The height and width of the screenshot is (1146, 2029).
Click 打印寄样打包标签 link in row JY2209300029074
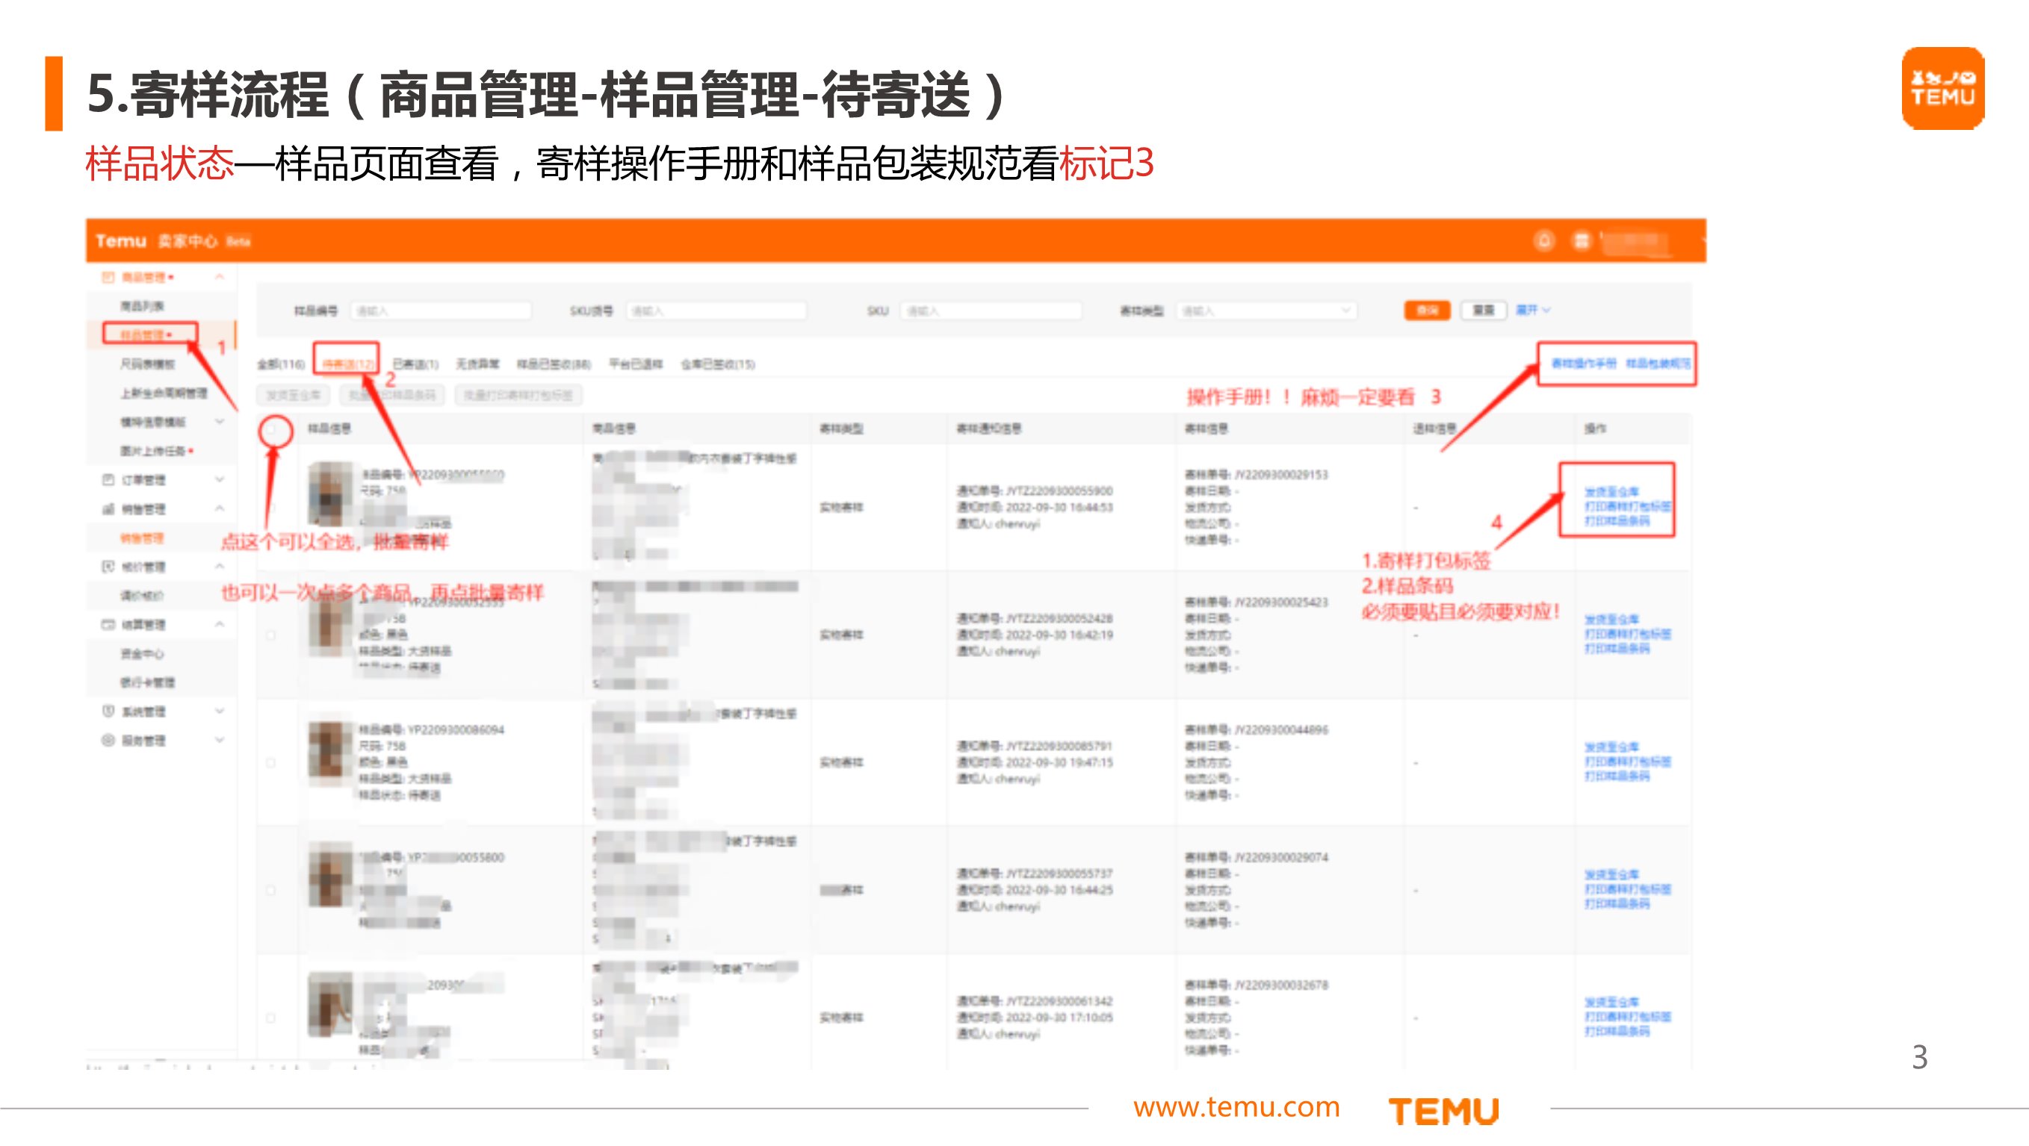point(1627,888)
